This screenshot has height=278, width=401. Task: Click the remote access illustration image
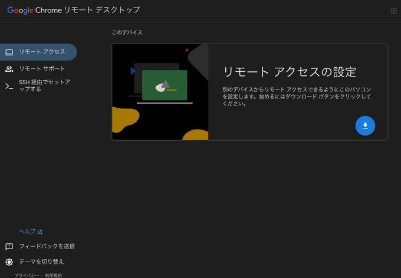click(160, 92)
